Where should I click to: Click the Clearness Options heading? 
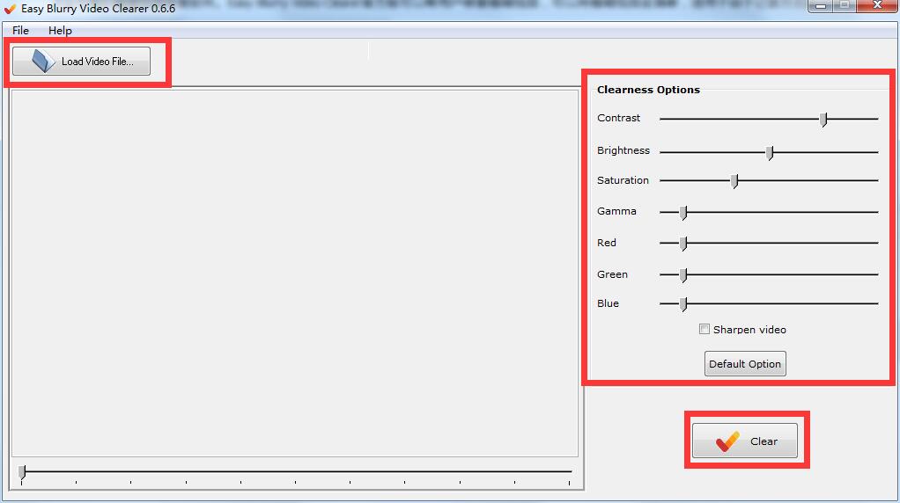(648, 90)
